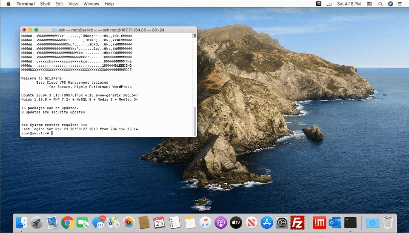Viewport: 409px width, 233px height.
Task: Open FaceTime from the dock
Action: pos(83,223)
